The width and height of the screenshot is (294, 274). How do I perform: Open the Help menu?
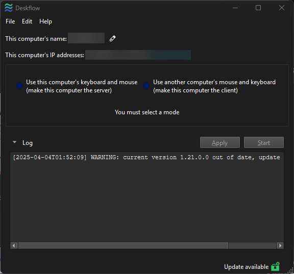45,21
